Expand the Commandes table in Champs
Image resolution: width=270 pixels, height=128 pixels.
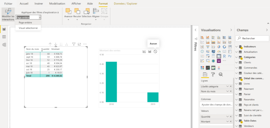(236, 68)
